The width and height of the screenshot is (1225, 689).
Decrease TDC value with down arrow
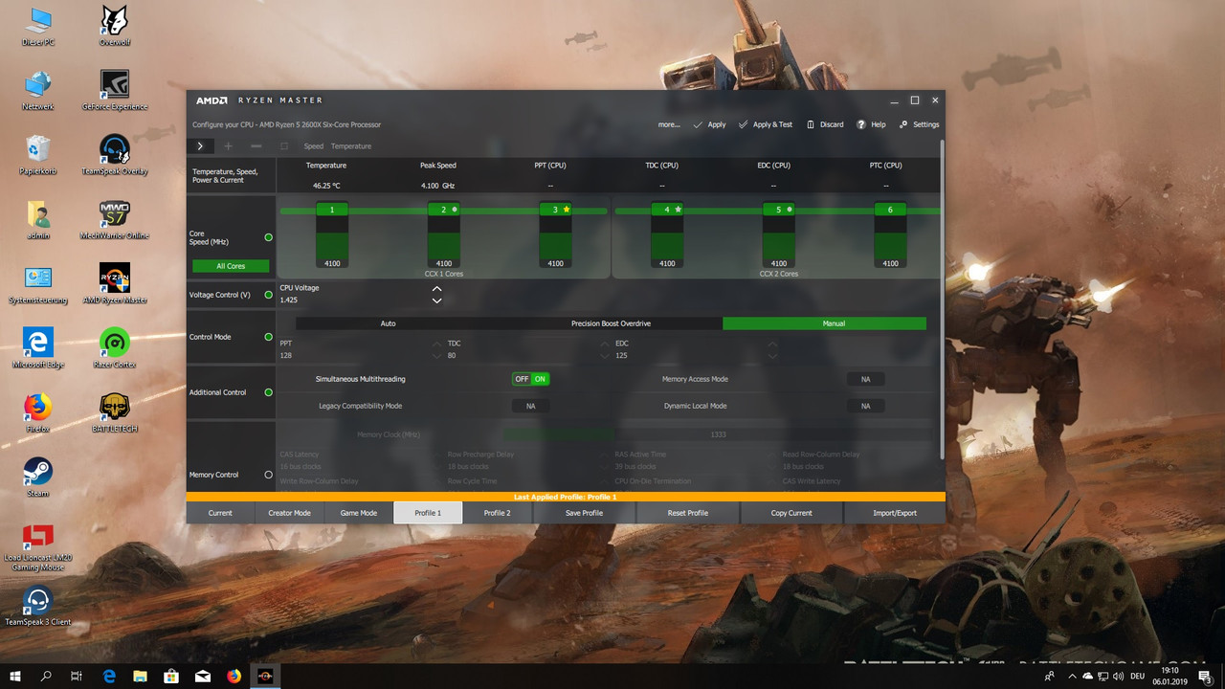[x=605, y=356]
